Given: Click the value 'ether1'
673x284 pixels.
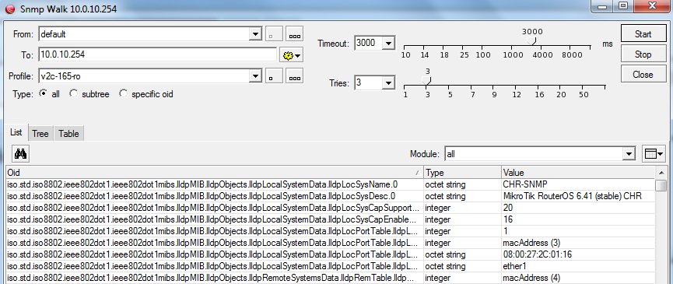Looking at the screenshot, I should (514, 266).
